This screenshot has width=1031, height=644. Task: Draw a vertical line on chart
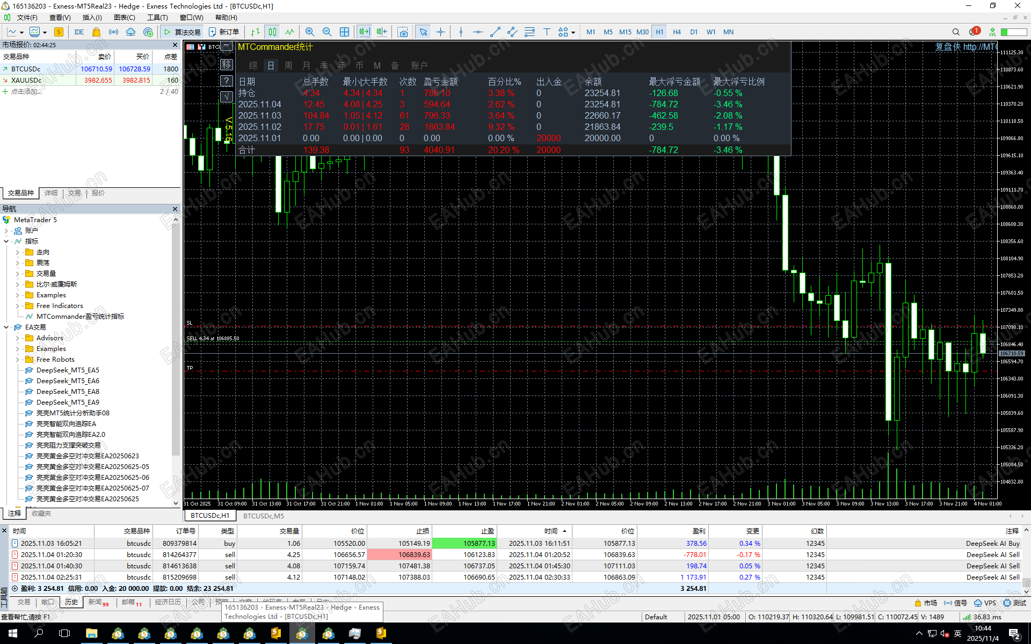[461, 32]
